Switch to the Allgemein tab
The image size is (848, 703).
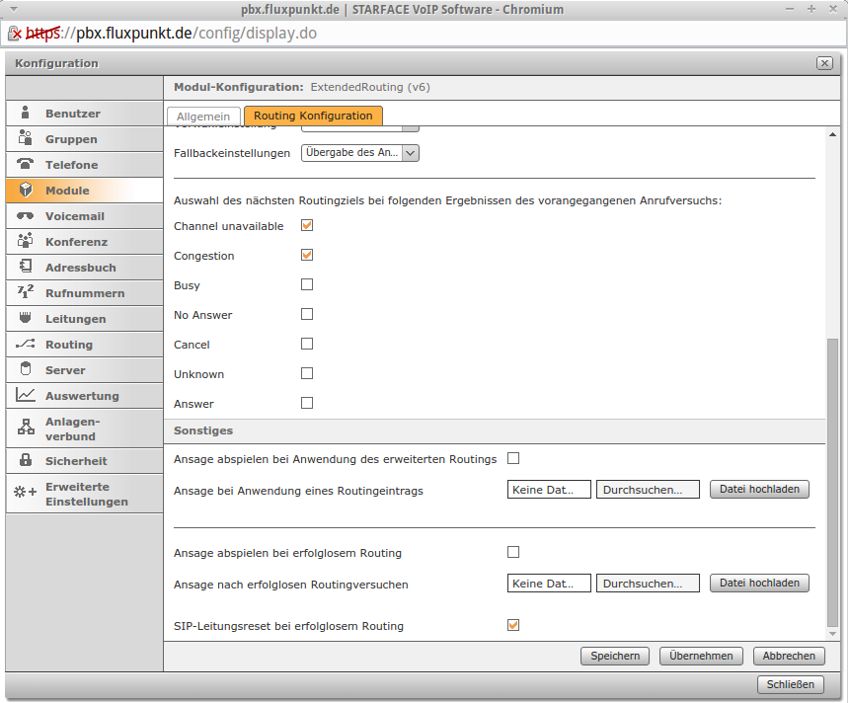pos(203,117)
